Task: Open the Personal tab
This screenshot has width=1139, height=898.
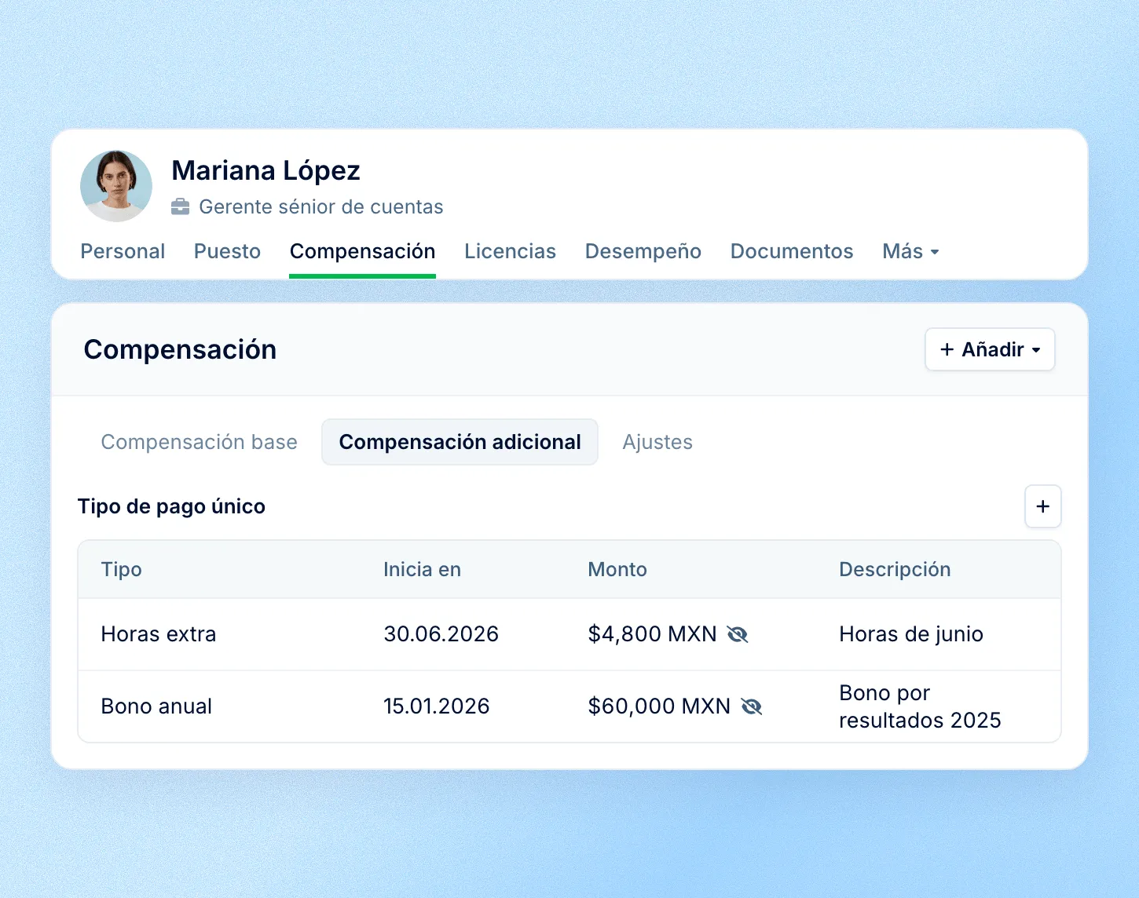Action: pos(123,251)
